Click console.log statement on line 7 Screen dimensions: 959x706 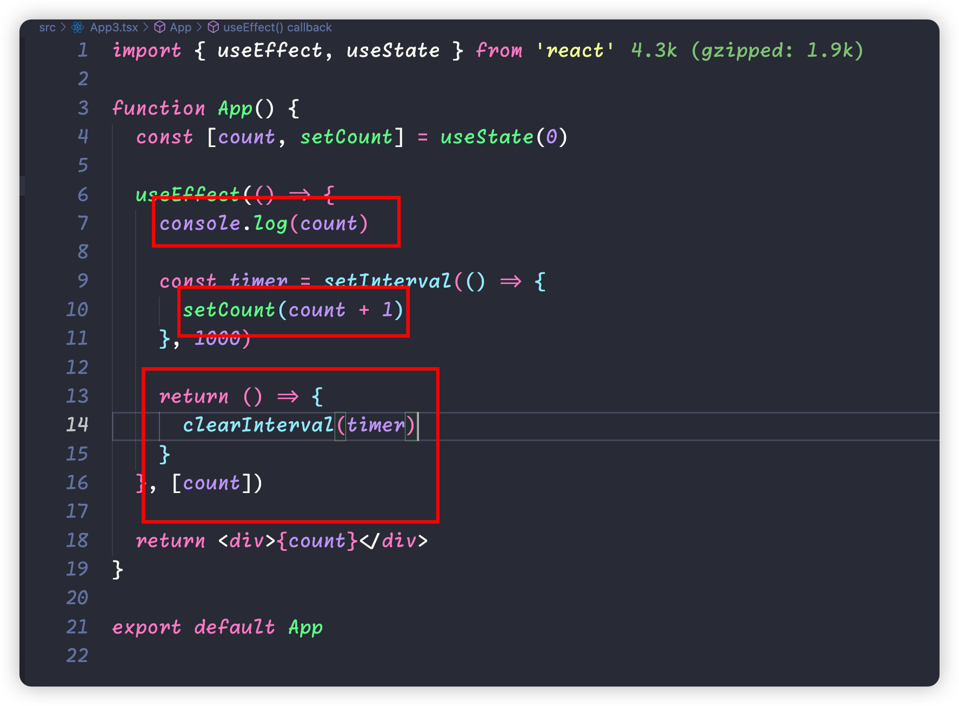tap(263, 224)
